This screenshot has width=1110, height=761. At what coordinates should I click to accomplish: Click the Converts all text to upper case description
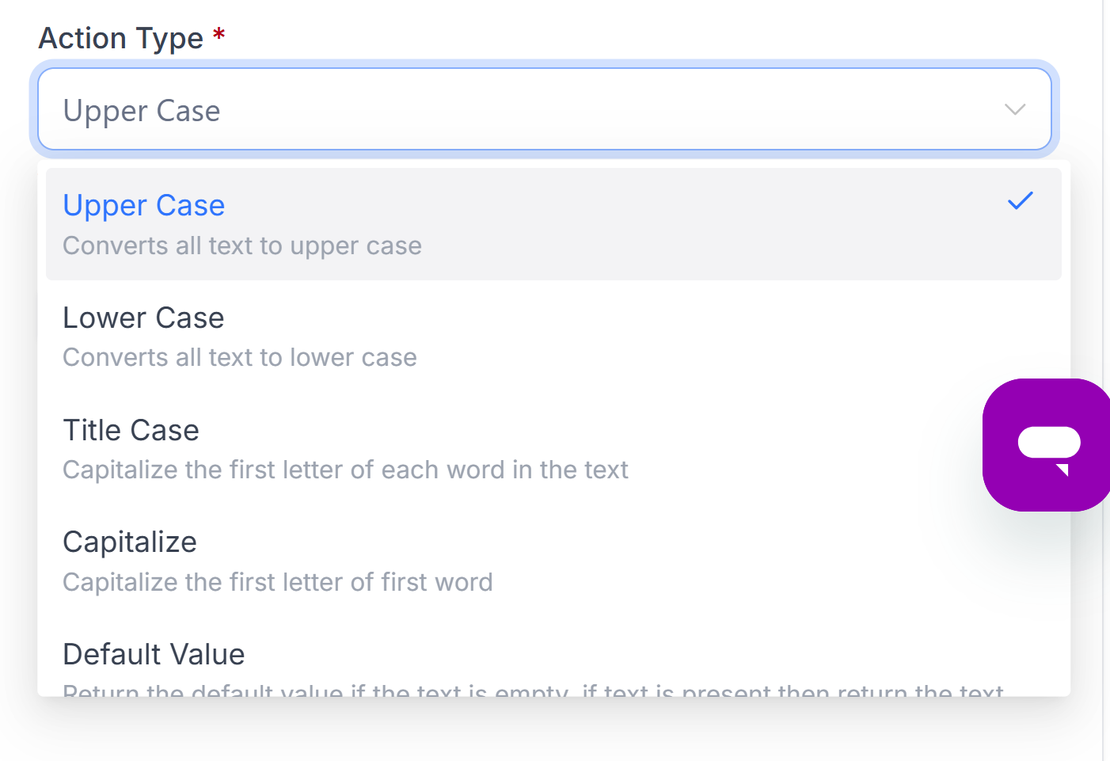click(241, 245)
